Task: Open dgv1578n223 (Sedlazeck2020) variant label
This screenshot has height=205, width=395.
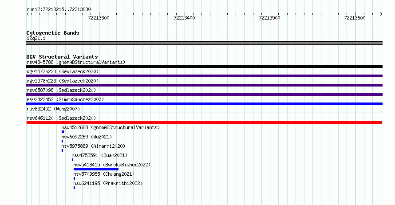Action: (x=63, y=81)
